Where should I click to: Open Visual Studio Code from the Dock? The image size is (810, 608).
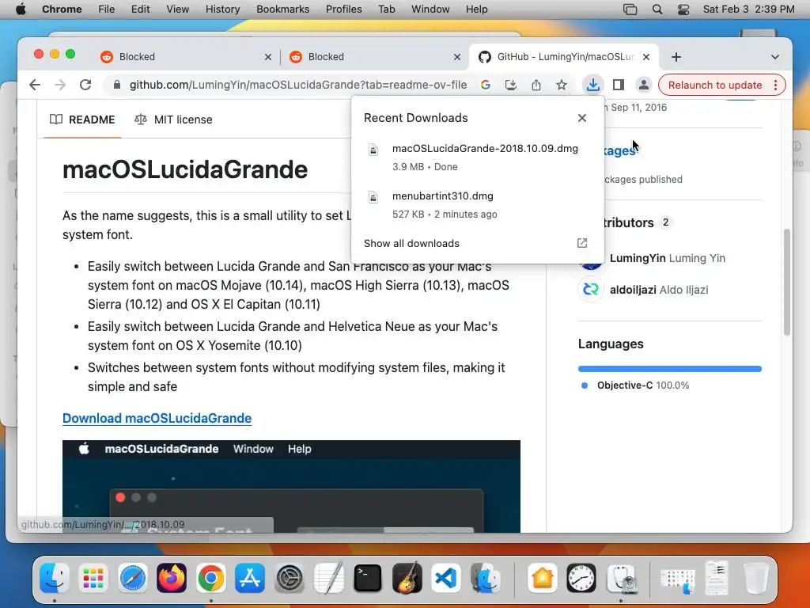tap(446, 578)
